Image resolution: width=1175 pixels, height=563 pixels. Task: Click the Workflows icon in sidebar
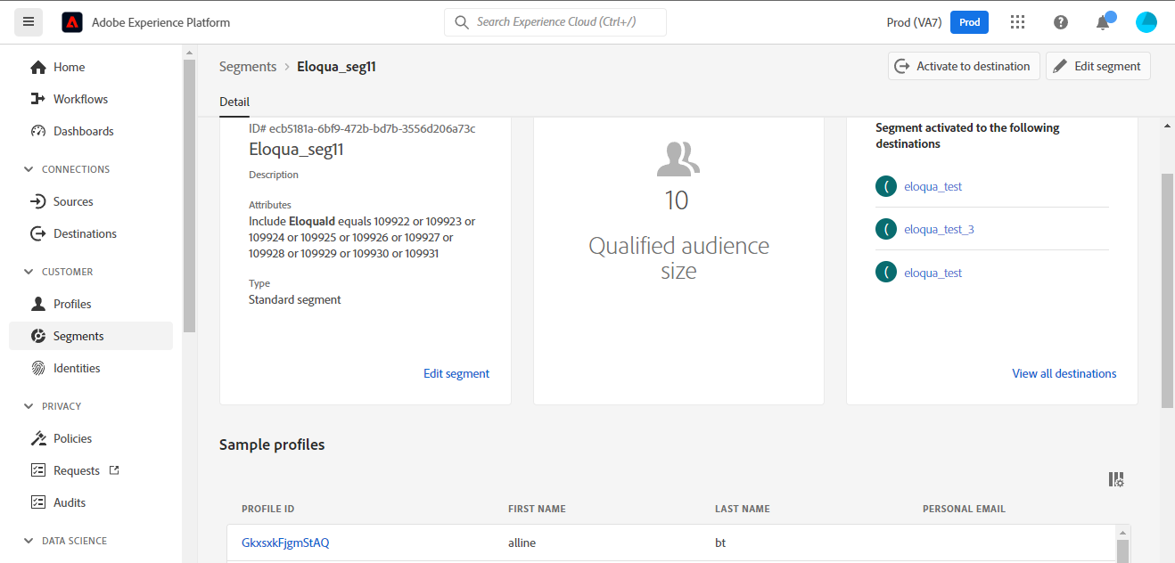click(37, 99)
